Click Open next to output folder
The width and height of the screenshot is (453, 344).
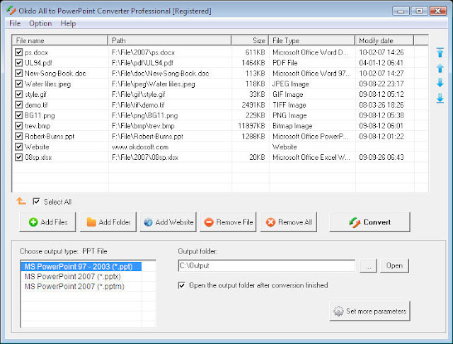(x=395, y=265)
